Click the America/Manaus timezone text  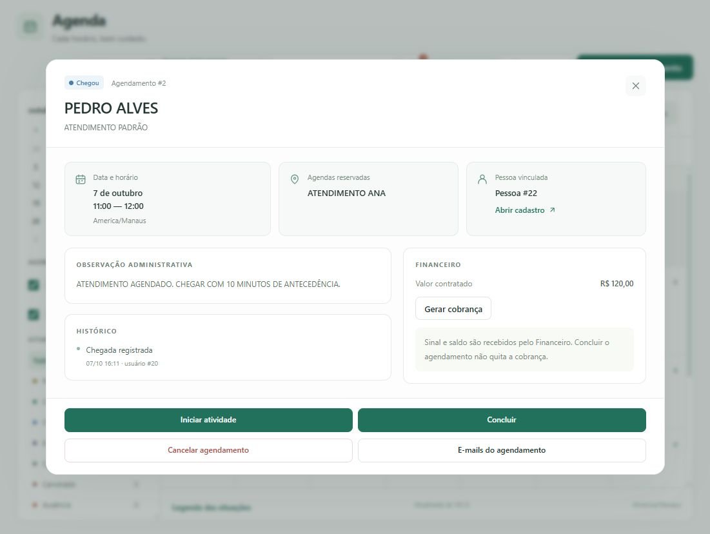click(x=119, y=221)
